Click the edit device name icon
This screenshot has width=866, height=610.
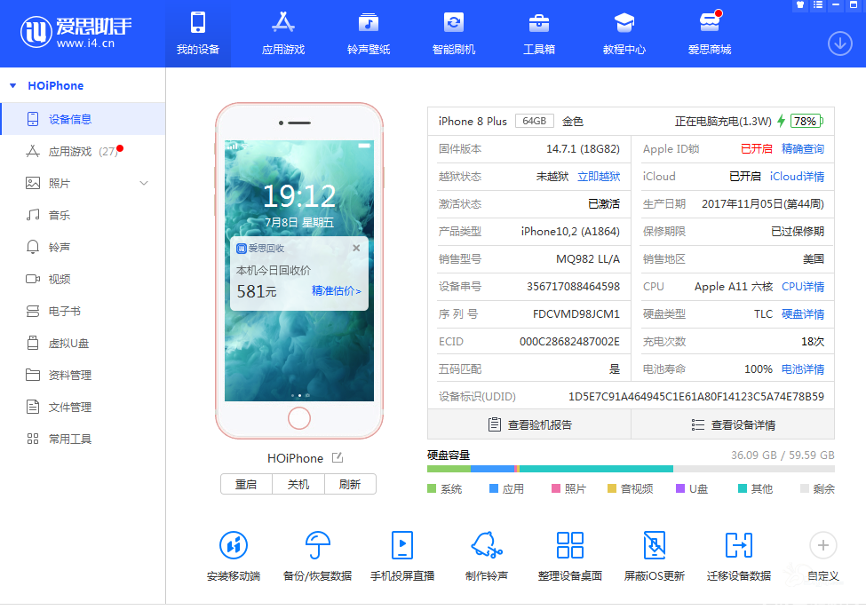coord(338,457)
